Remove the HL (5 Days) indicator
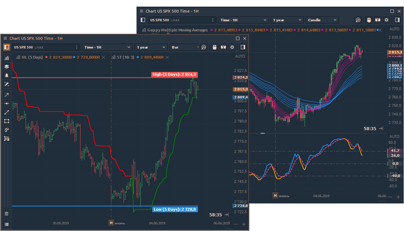This screenshot has width=404, height=231. pos(103,57)
